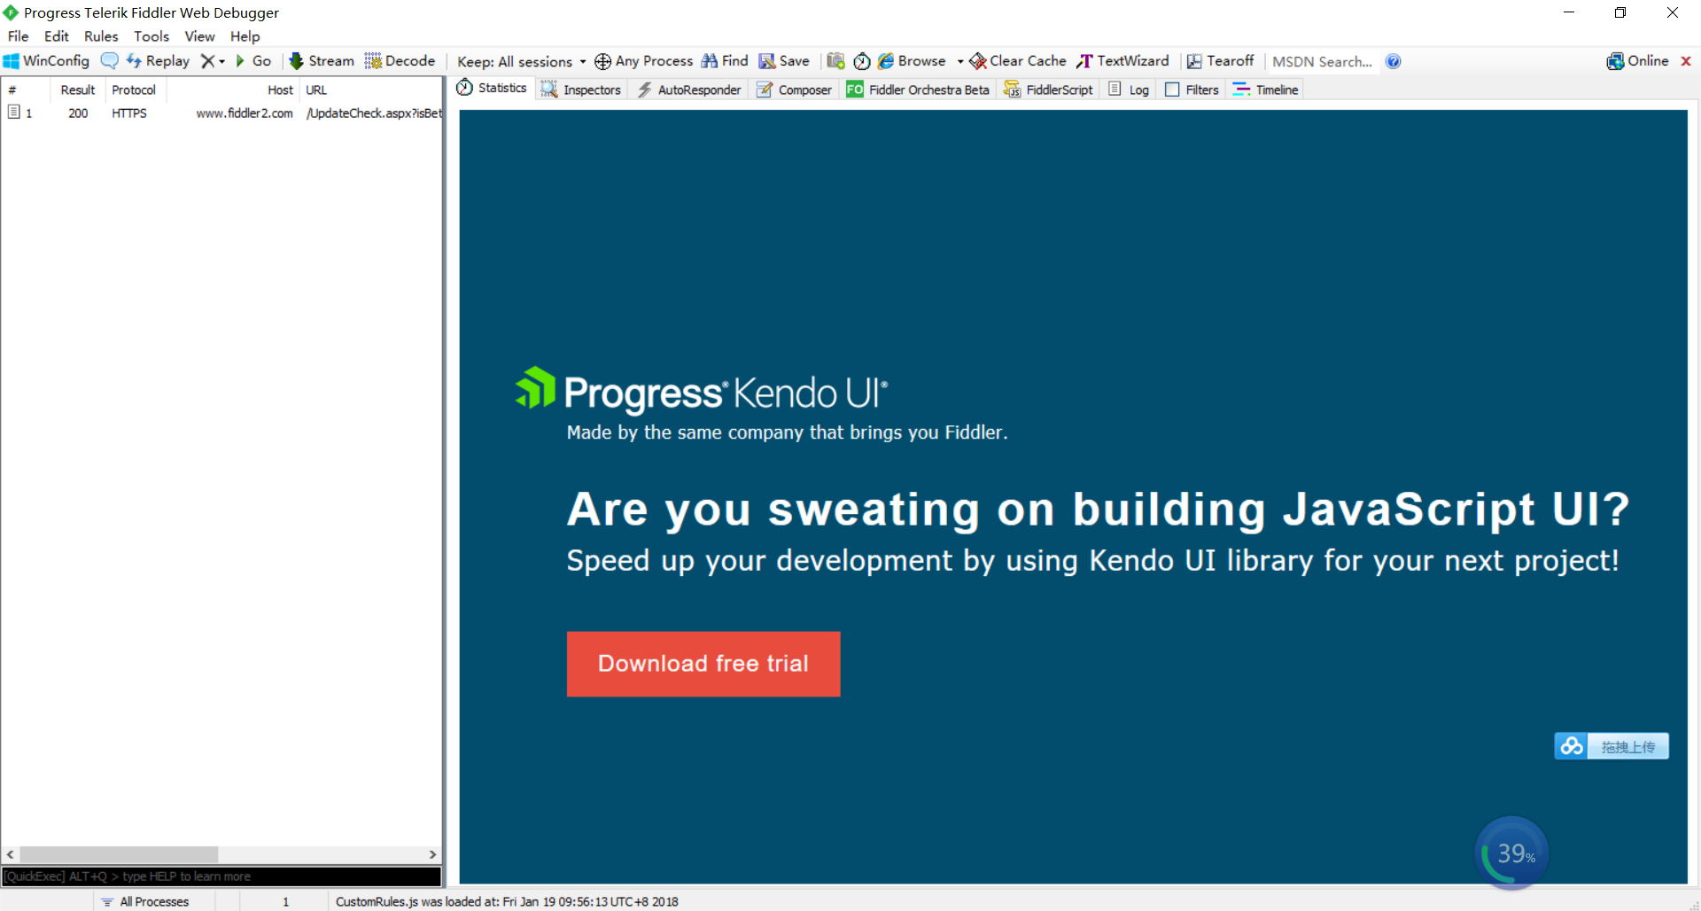Save sessions with Save button
This screenshot has height=911, width=1701.
tap(784, 61)
